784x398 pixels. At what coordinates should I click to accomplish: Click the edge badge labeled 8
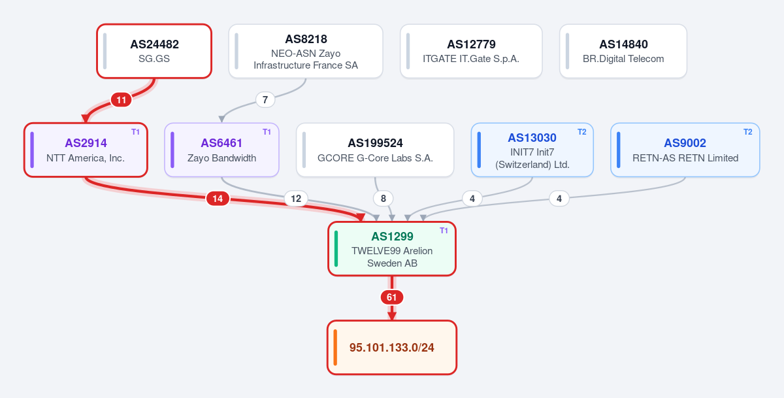coord(384,199)
